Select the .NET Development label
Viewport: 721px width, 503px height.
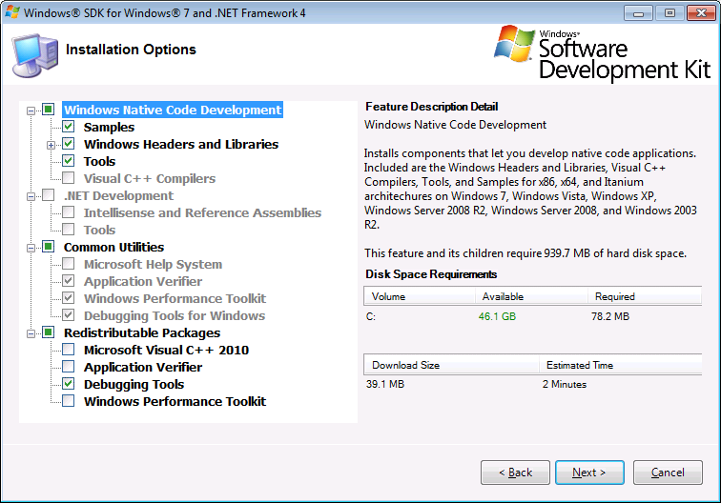tap(118, 195)
